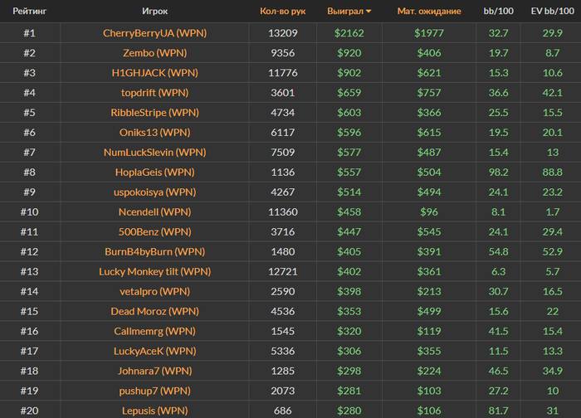Screen dimensions: 581x418
Task: Select BurnB4byBurn (WPN) player
Action: coord(154,251)
